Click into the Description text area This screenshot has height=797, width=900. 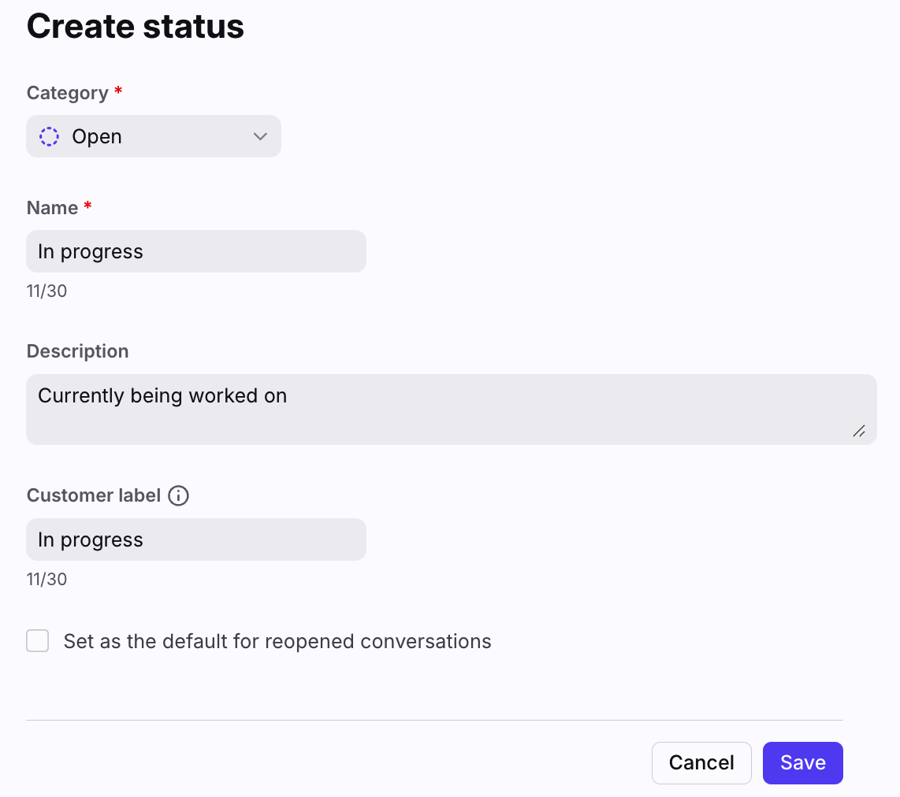[452, 410]
